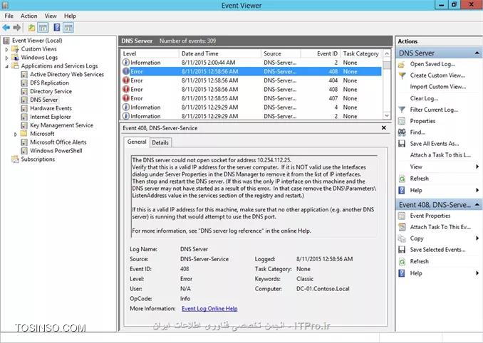The width and height of the screenshot is (483, 343).
Task: Collapse the Event 408 actions section
Action: [477, 205]
